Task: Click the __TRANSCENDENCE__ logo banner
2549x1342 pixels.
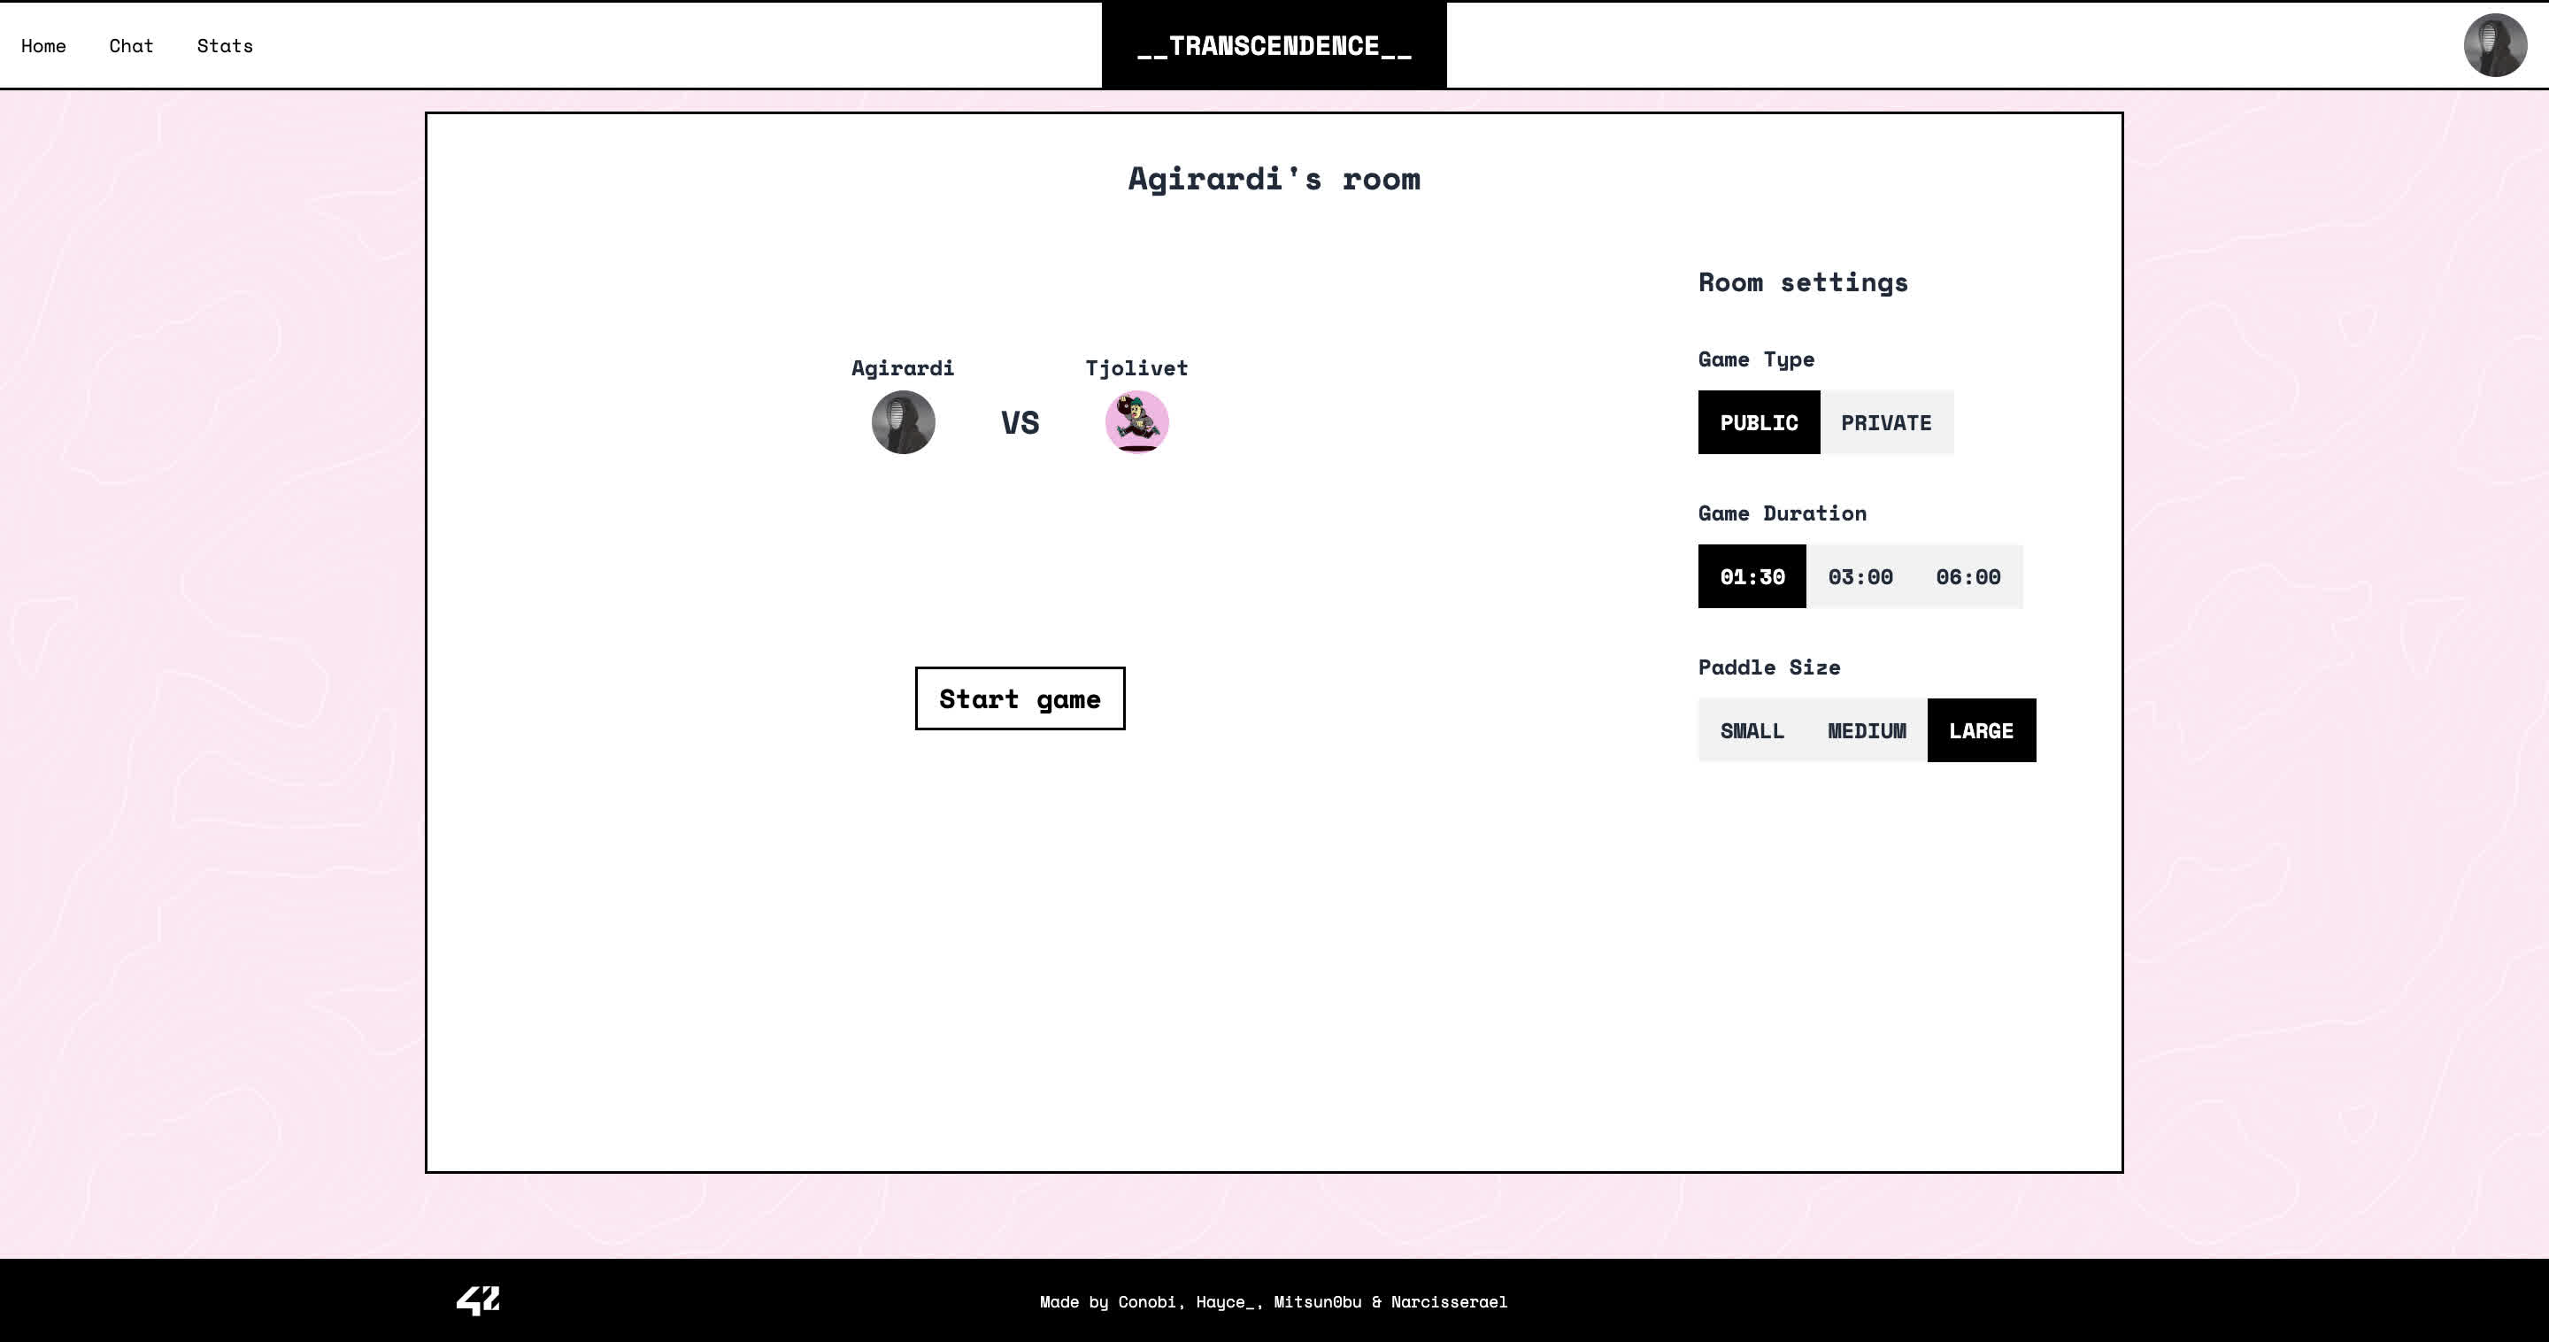Action: [1274, 45]
